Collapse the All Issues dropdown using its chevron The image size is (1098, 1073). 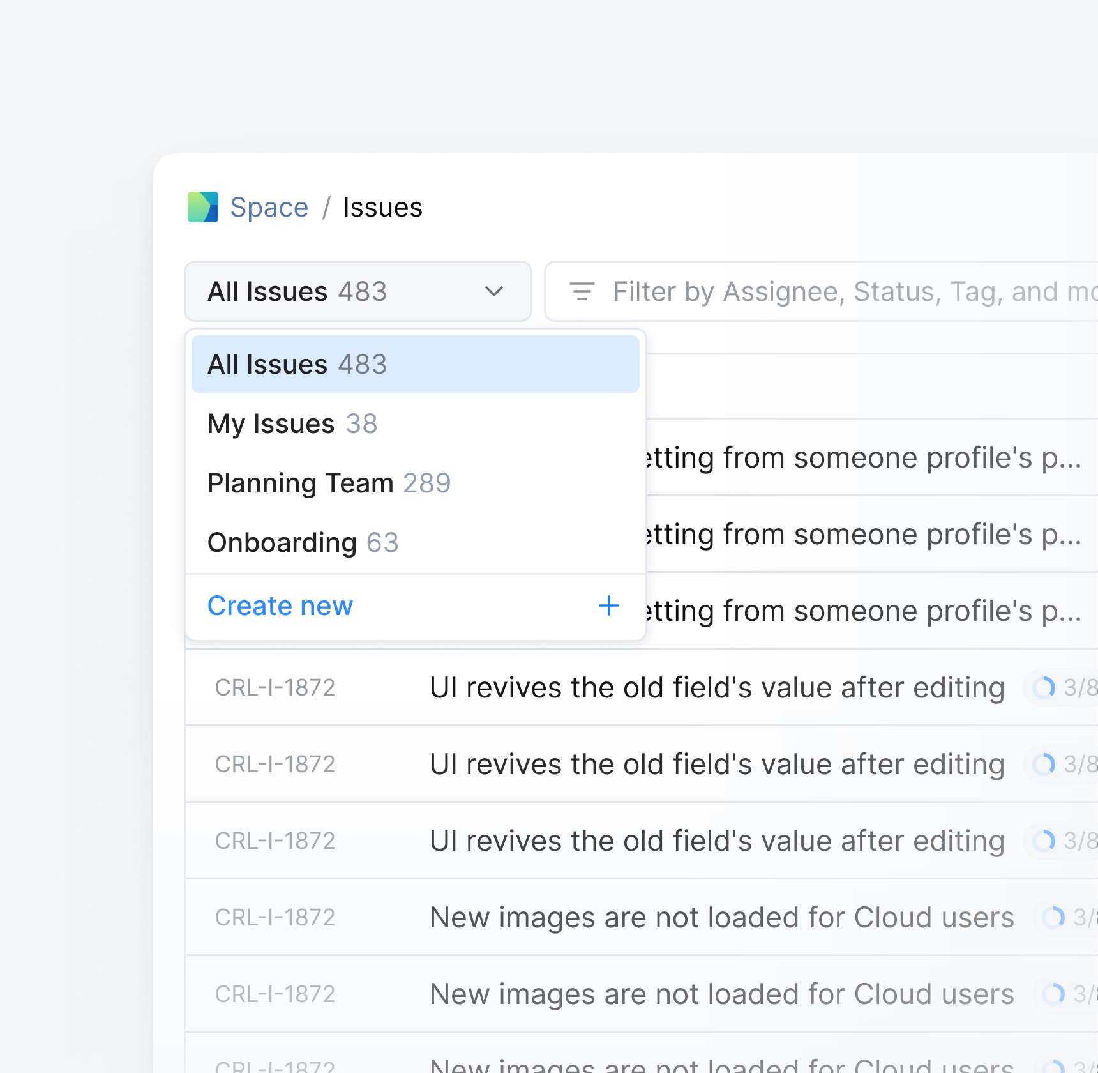pyautogui.click(x=494, y=292)
